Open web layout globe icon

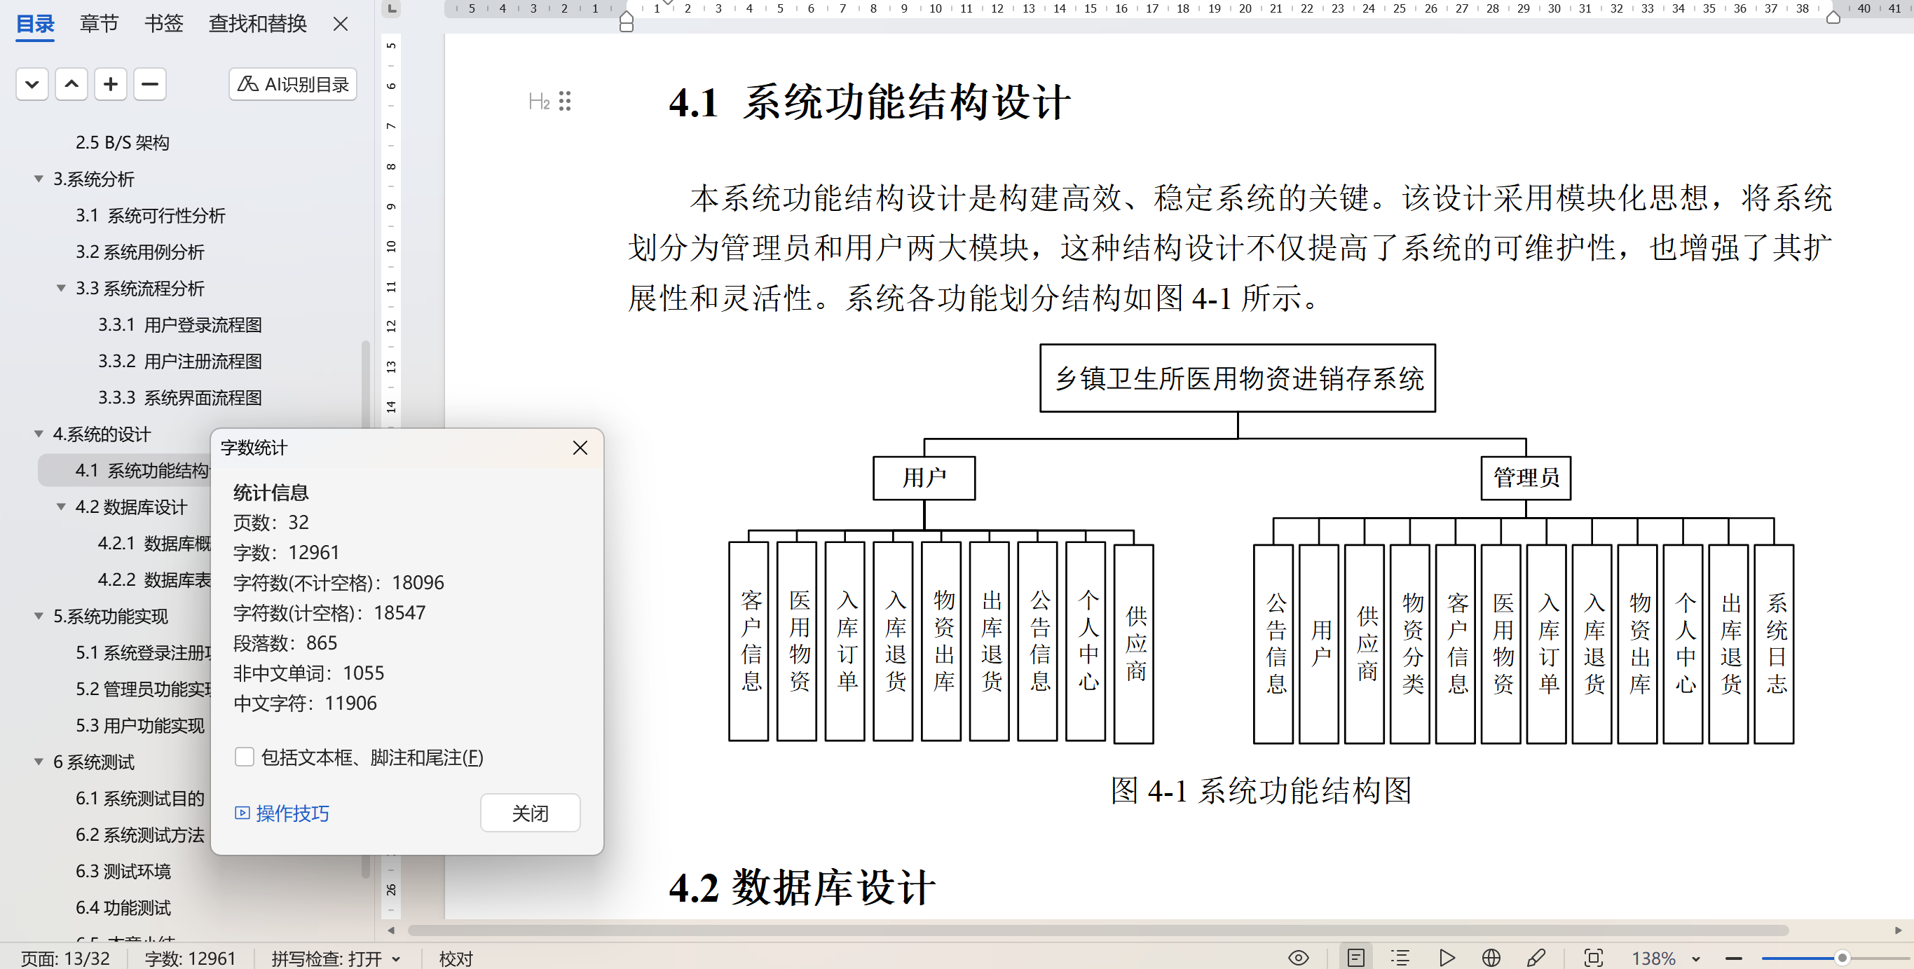[1491, 958]
